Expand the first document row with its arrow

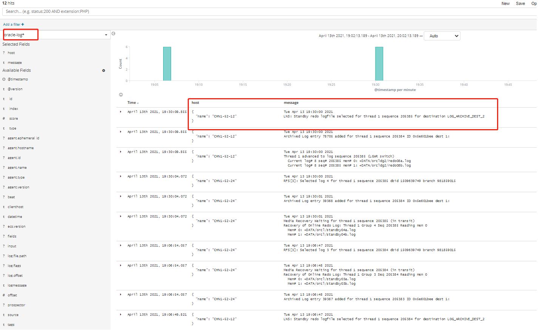[x=120, y=111]
